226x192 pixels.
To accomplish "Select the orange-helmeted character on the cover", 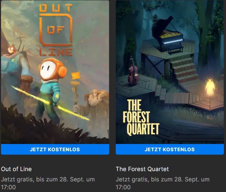I will [x=50, y=89].
